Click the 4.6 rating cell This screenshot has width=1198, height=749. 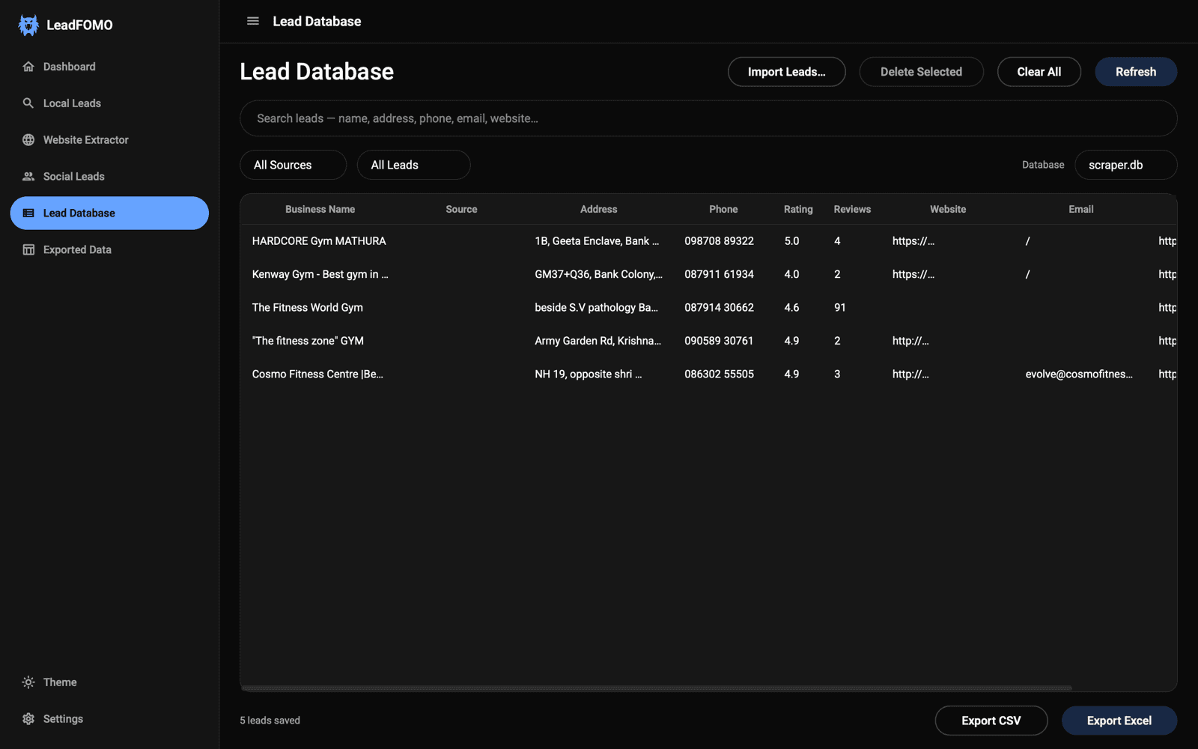click(791, 308)
